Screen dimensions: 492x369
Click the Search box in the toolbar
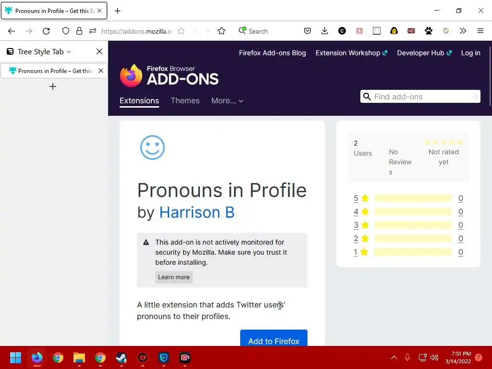(258, 31)
